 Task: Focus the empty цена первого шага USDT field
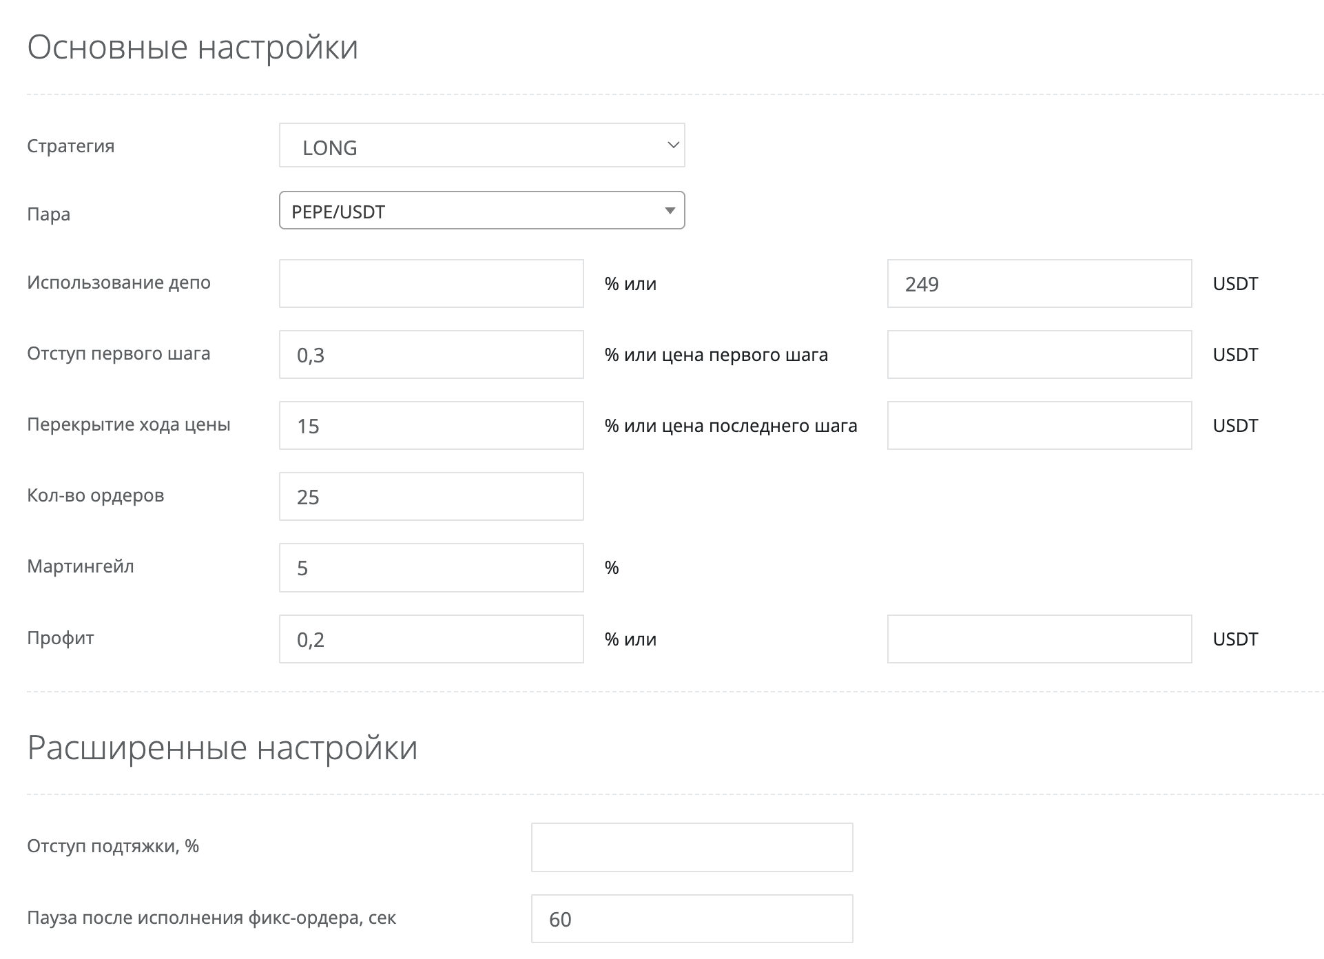point(1039,355)
